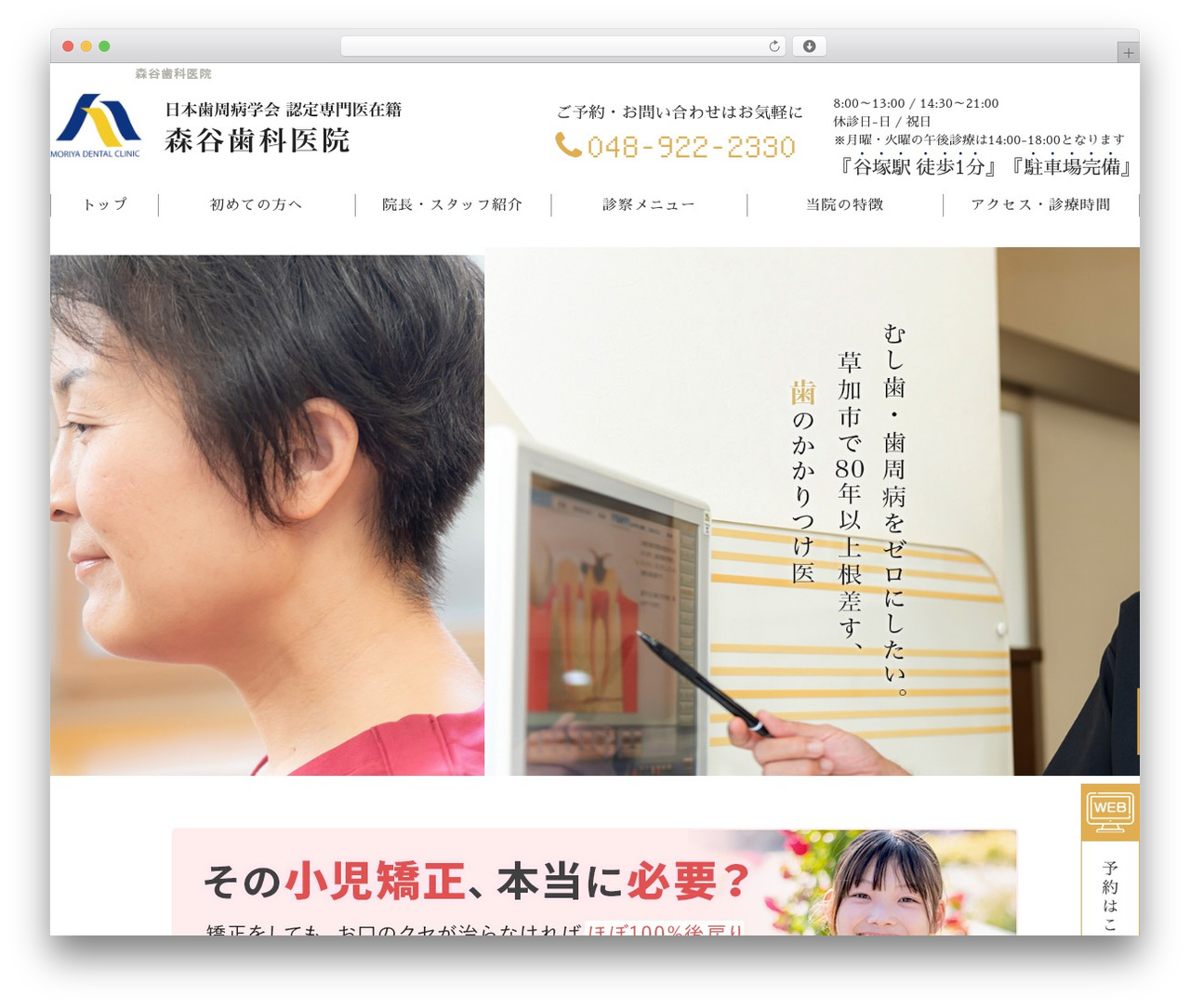Image resolution: width=1190 pixels, height=1007 pixels.
Task: Click the WEB reservation monitor icon
Action: coord(1109,812)
